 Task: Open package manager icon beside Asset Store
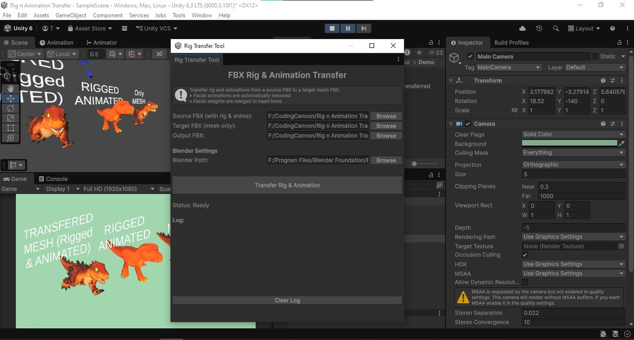pyautogui.click(x=124, y=28)
